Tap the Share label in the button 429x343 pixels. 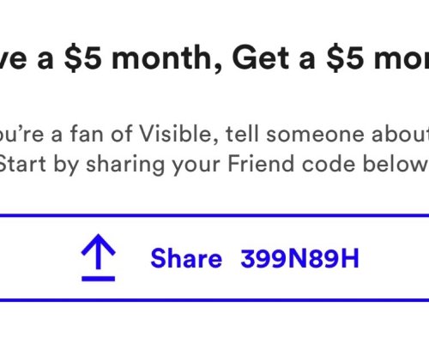click(x=186, y=258)
